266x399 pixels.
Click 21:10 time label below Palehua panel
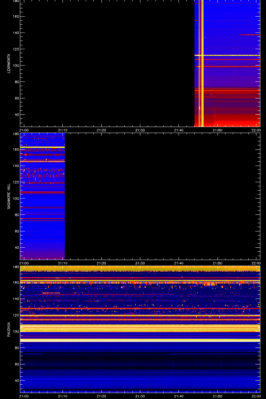pyautogui.click(x=63, y=396)
